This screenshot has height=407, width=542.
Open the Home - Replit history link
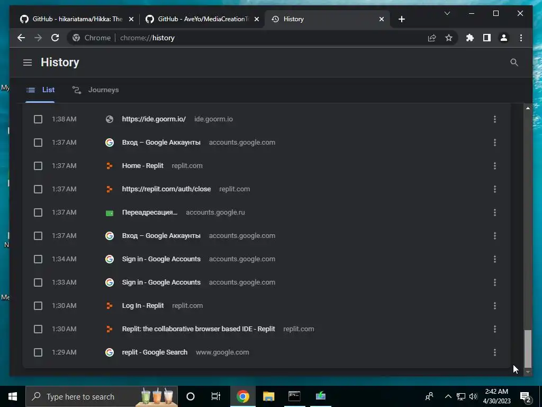click(x=143, y=166)
